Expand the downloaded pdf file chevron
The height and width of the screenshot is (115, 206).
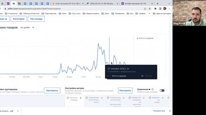click(18, 111)
